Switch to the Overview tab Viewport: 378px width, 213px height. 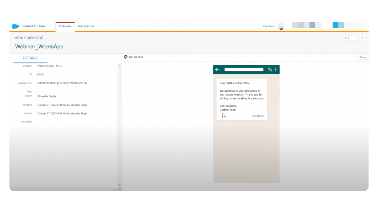point(65,26)
